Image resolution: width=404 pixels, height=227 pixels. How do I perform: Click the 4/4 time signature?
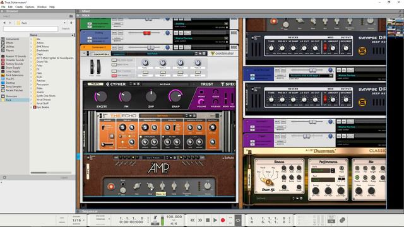coord(174,223)
